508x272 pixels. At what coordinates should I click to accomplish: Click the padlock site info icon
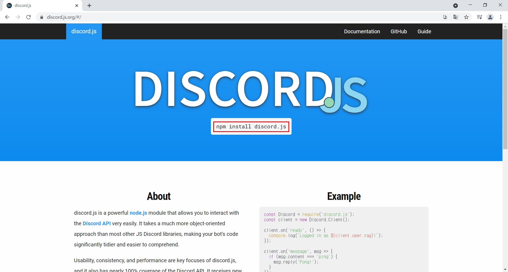(x=42, y=17)
